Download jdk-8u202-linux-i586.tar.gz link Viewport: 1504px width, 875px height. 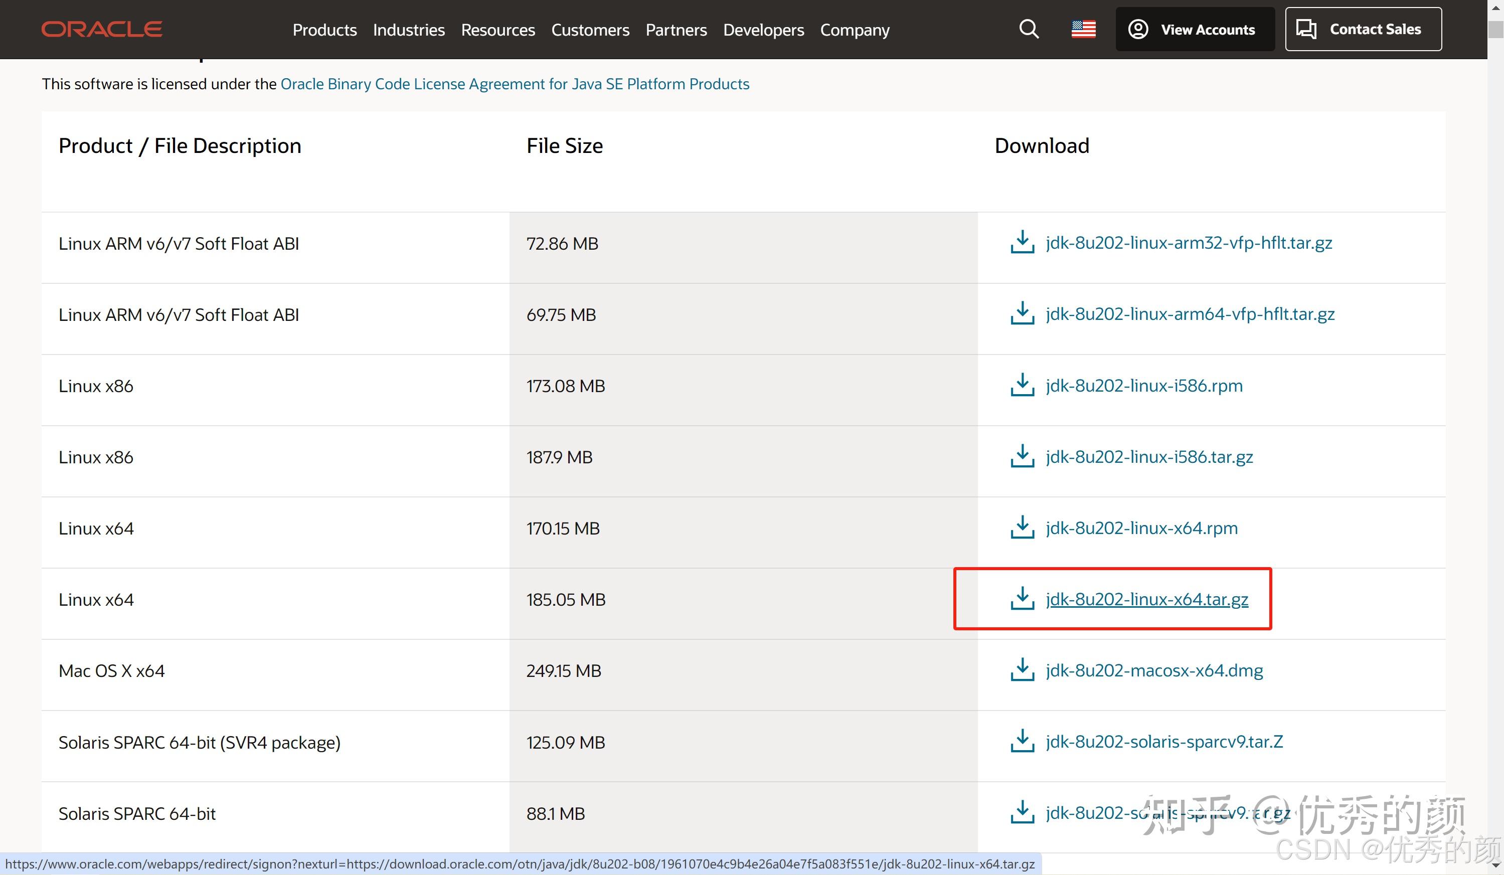tap(1149, 457)
